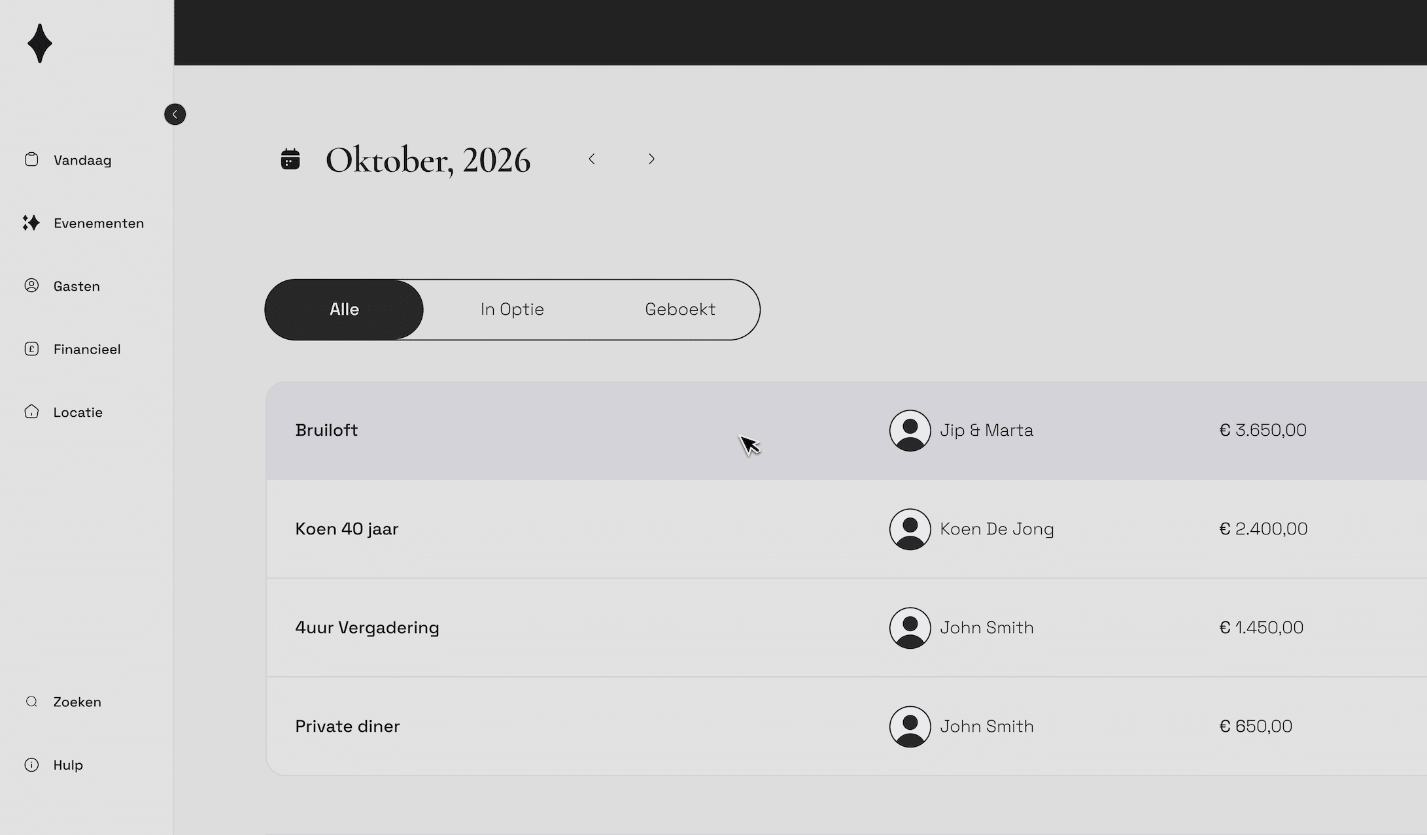Click the calendar icon beside Oktober
1427x835 pixels.
point(290,159)
